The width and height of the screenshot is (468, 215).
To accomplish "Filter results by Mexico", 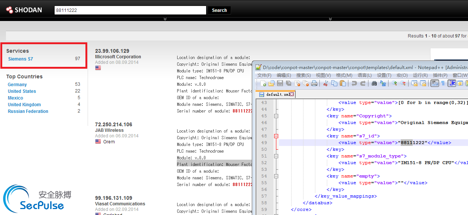I will click(x=15, y=98).
